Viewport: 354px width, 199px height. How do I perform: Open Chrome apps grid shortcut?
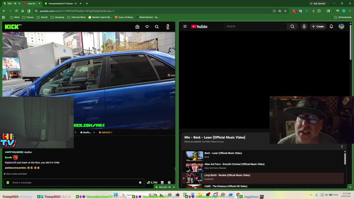[3, 17]
